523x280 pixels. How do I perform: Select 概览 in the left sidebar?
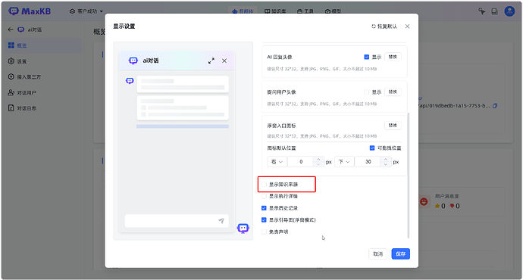point(43,45)
